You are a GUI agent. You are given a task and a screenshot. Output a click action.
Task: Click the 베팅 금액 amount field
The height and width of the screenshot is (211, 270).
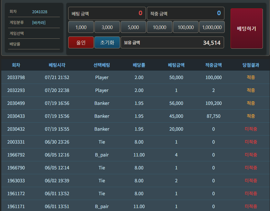107,14
